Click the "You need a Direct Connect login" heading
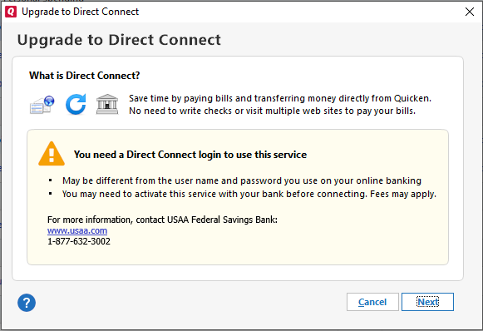Screen dimensions: 483x331 coord(190,155)
